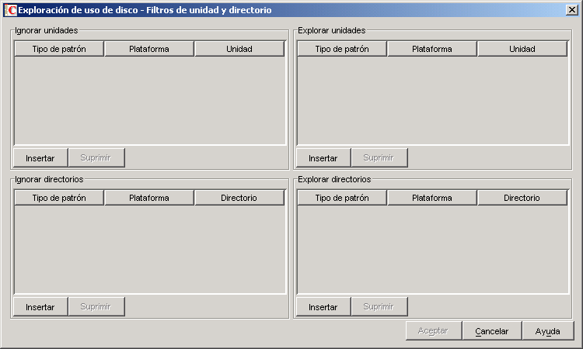
Task: Click Insertar under Explorar directorios
Action: pyautogui.click(x=323, y=306)
